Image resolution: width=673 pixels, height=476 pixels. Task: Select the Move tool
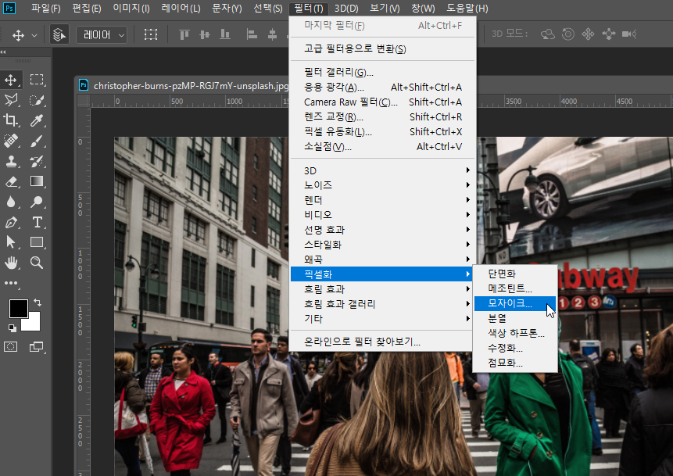pos(13,79)
